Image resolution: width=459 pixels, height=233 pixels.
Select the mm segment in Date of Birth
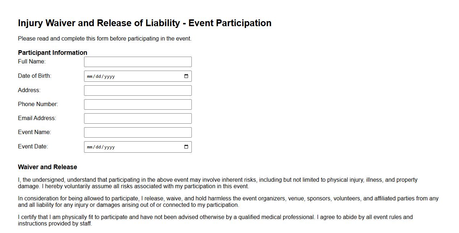coord(90,76)
